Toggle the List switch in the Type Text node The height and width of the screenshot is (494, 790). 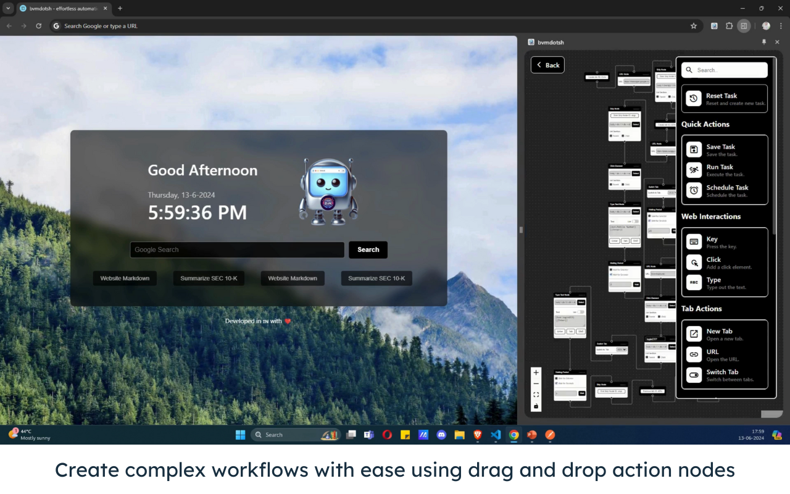click(635, 221)
